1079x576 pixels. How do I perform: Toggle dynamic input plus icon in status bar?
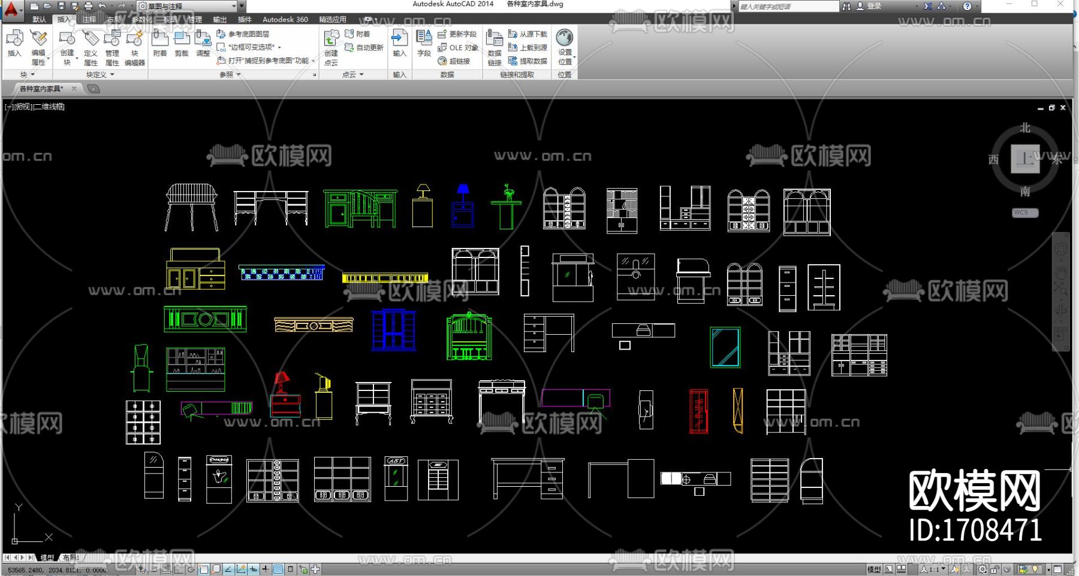click(x=266, y=569)
